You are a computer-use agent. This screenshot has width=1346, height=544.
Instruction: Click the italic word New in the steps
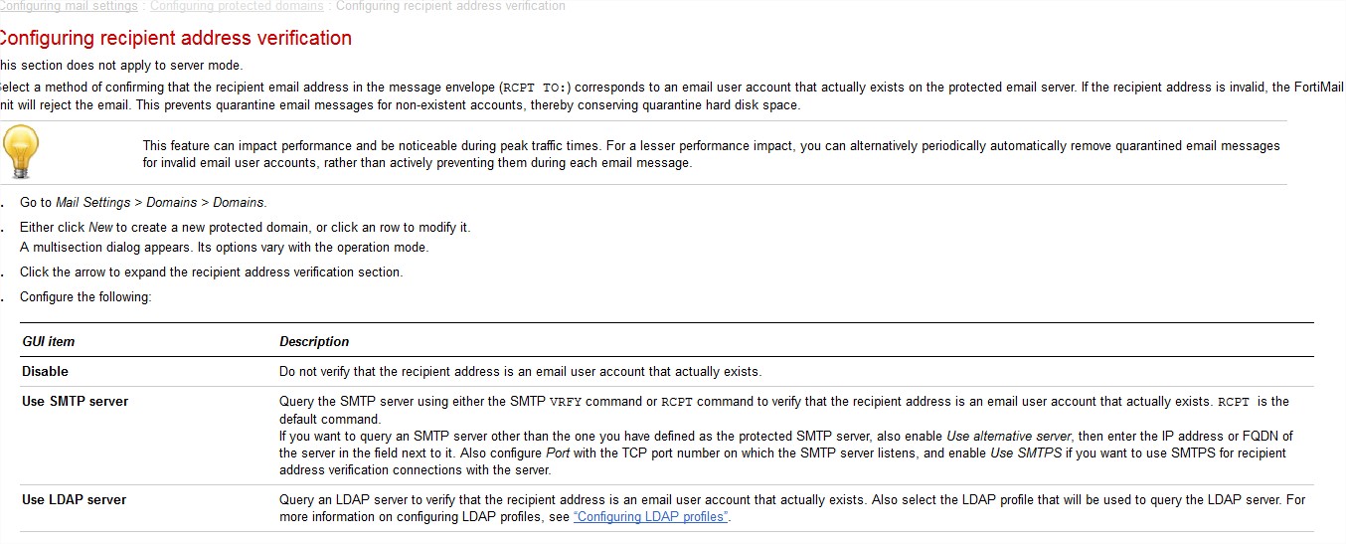[100, 228]
